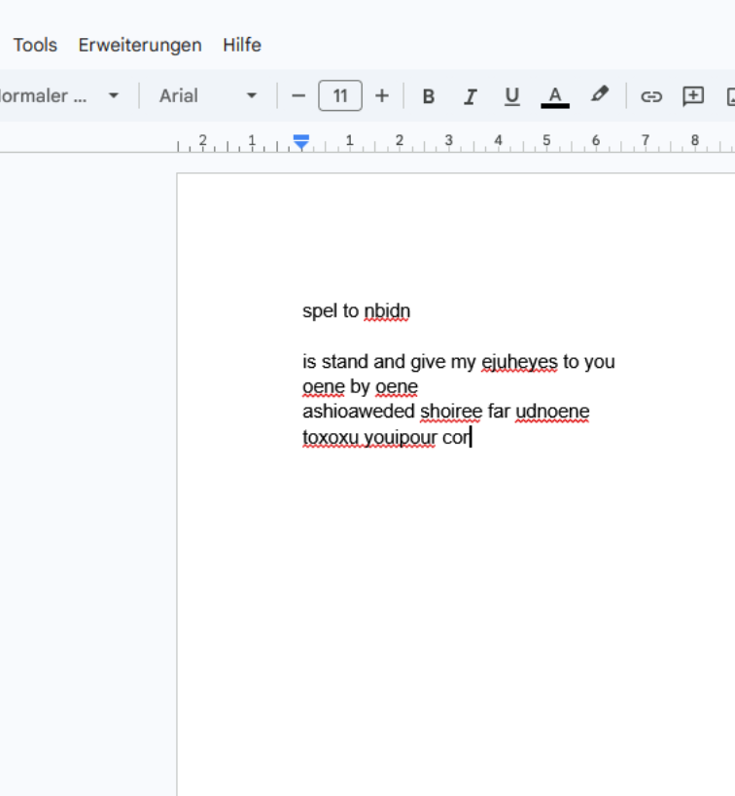
Task: Click the misspelled word "nbidn"
Action: point(387,311)
